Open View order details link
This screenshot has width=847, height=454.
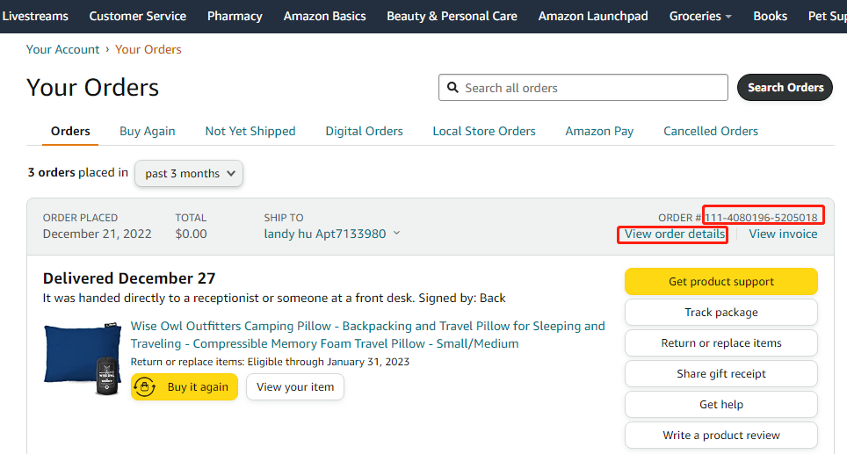[x=674, y=234]
